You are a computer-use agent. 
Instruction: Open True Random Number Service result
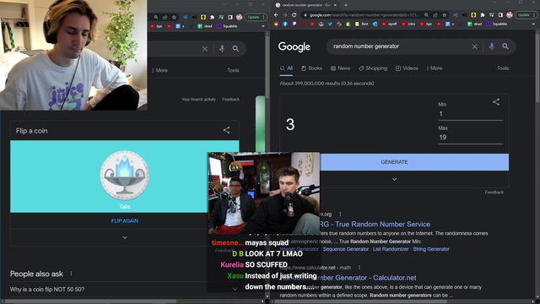[375, 224]
